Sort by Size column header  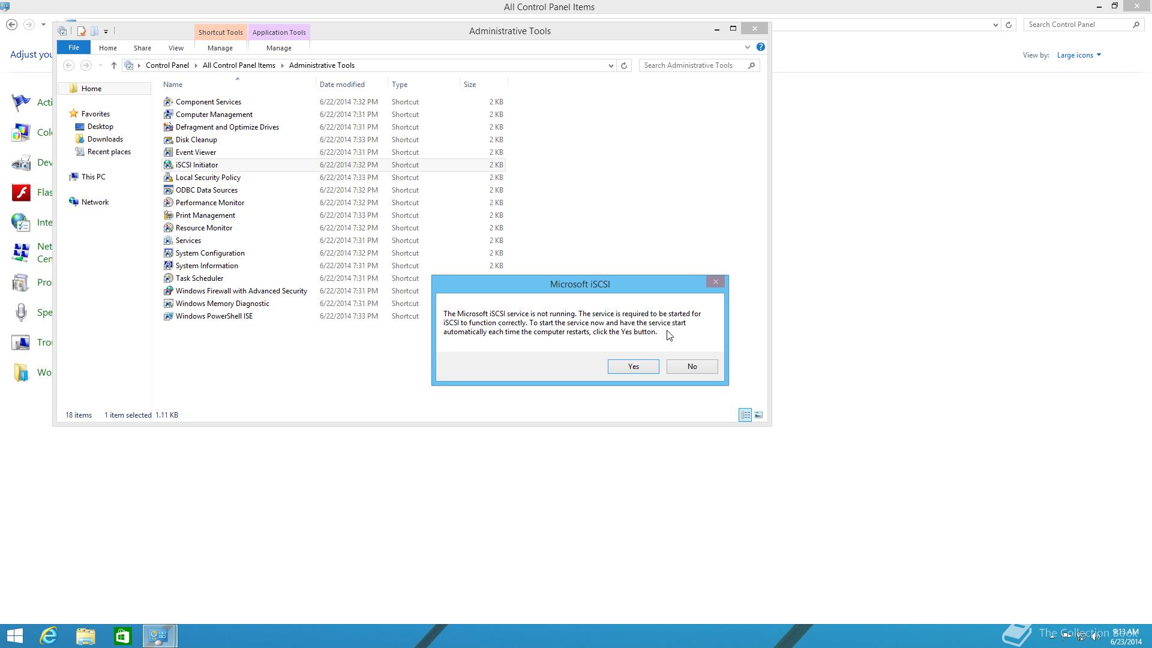[470, 85]
